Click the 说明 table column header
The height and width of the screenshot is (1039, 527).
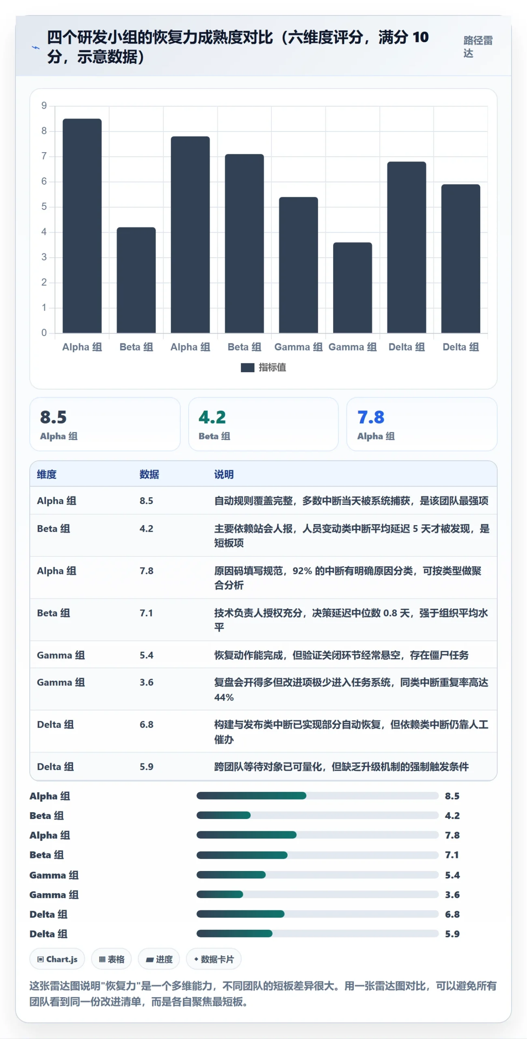point(224,474)
